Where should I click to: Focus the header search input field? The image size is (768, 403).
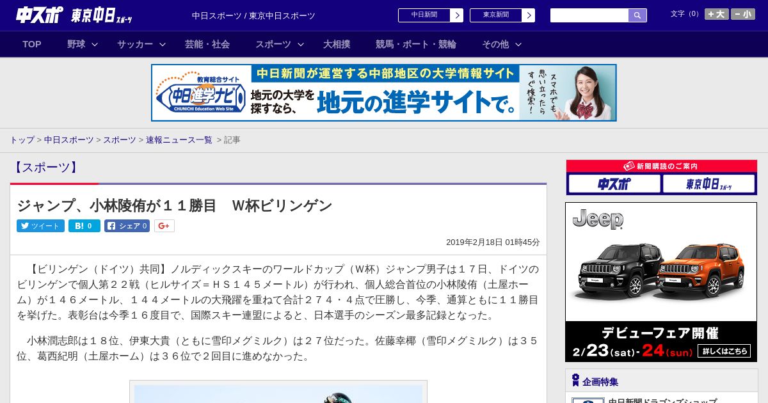click(x=589, y=15)
